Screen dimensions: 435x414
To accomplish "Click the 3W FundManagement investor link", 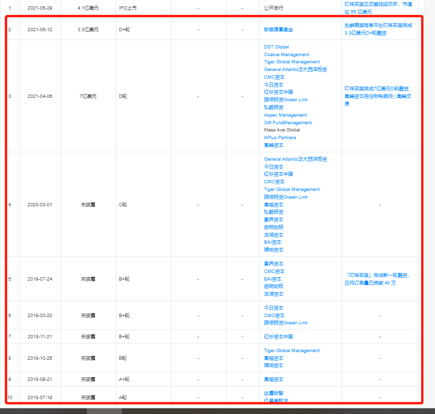I will point(288,123).
